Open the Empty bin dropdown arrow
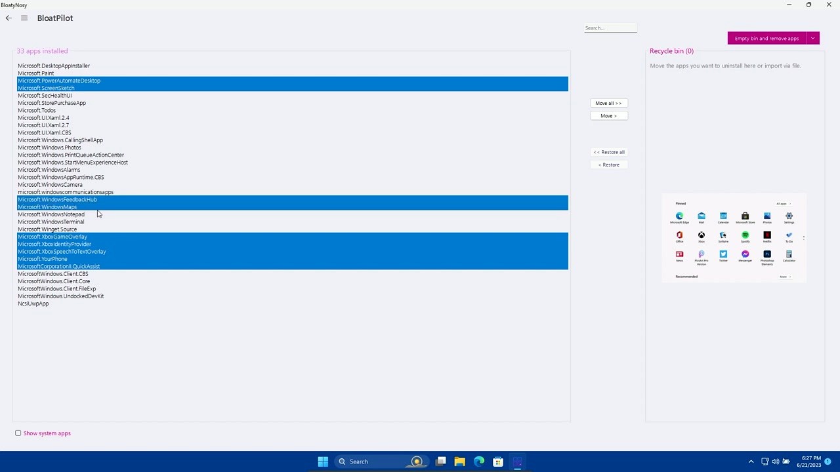This screenshot has height=472, width=840. [x=812, y=38]
